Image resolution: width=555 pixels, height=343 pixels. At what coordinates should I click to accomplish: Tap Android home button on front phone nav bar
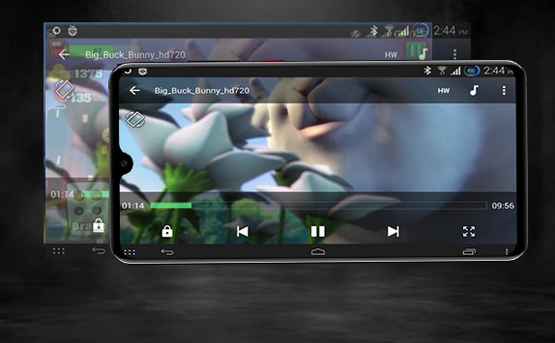point(318,252)
